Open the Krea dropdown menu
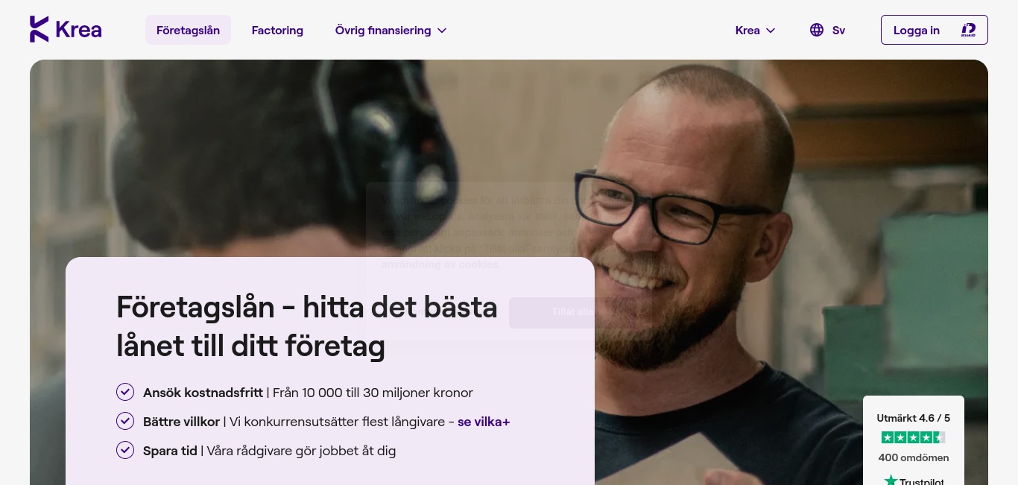 coord(755,30)
